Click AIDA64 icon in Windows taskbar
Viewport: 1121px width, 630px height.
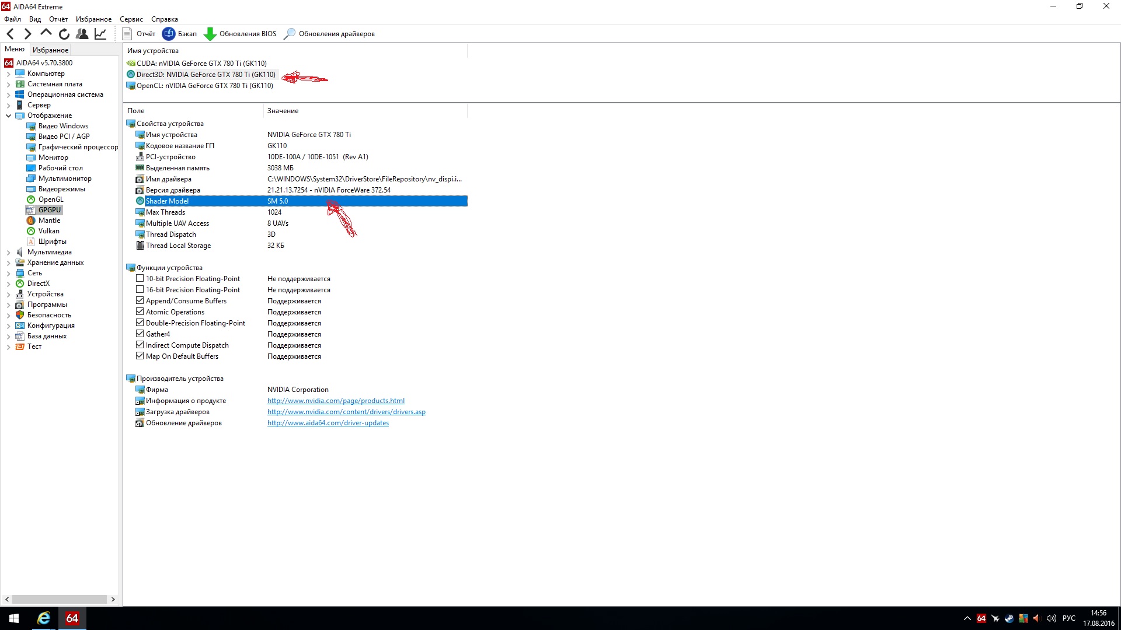pos(72,618)
